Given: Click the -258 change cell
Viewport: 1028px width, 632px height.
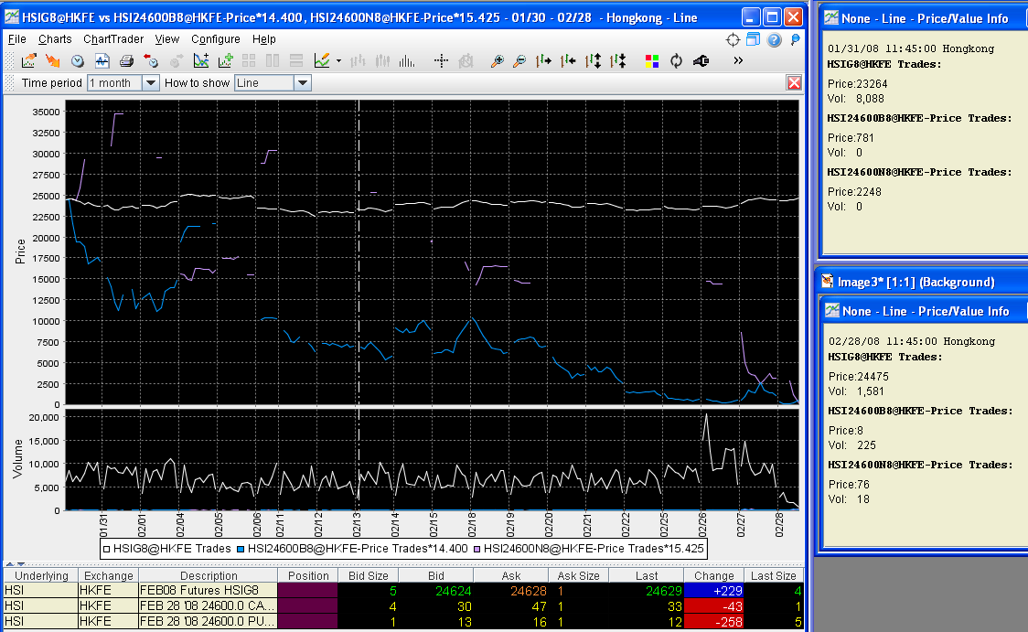Looking at the screenshot, I should pyautogui.click(x=714, y=622).
